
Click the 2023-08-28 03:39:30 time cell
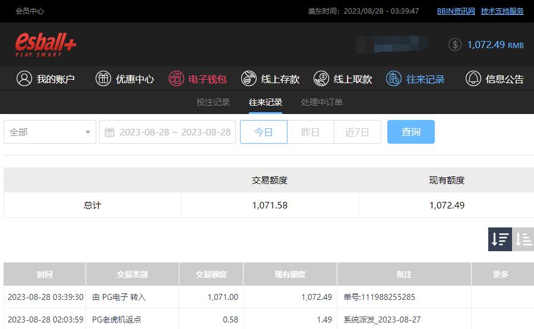click(x=45, y=297)
